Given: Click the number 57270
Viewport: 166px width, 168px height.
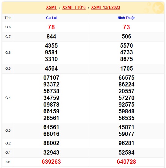Looking at the screenshot, I should 126,98.
